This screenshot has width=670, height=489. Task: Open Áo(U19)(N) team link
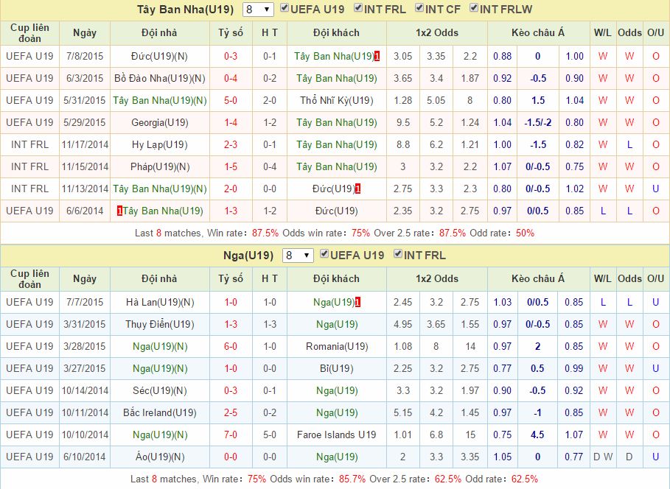pyautogui.click(x=160, y=457)
